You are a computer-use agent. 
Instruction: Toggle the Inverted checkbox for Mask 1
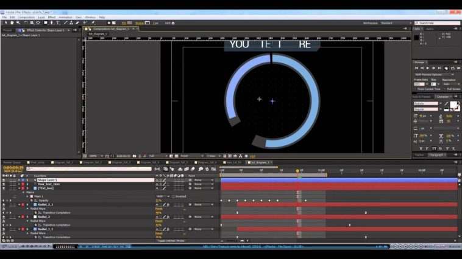[173, 196]
